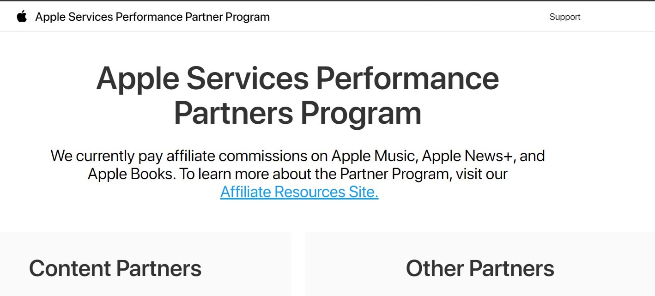
Task: Click the words Apple News+ in the paragraph
Action: pos(467,156)
